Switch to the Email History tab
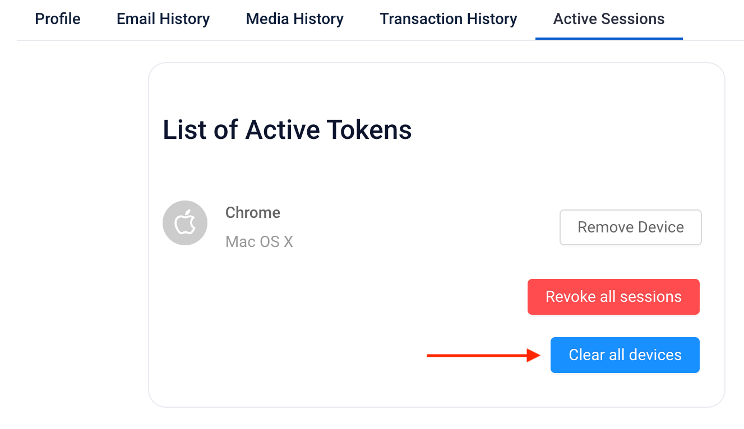Image resolution: width=744 pixels, height=429 pixels. [x=163, y=19]
